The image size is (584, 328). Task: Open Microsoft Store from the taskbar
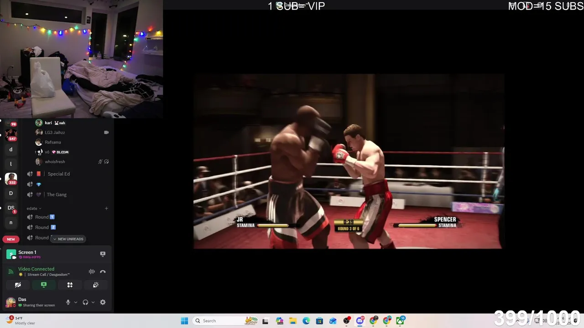[319, 321]
